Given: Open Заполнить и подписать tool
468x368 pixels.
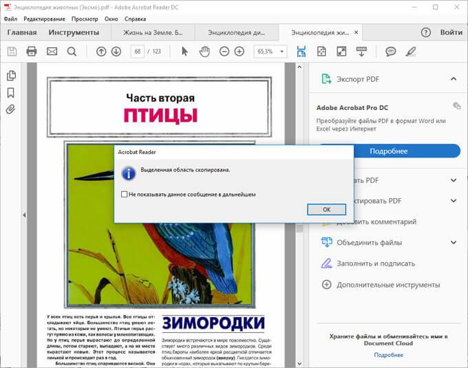Looking at the screenshot, I should (376, 263).
